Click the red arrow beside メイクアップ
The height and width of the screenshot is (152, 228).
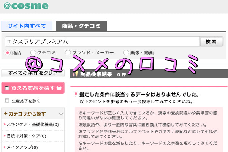(5, 147)
